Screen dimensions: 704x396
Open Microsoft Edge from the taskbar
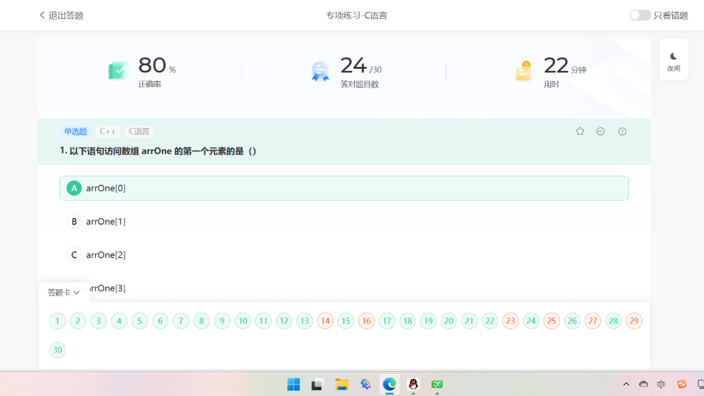click(389, 384)
